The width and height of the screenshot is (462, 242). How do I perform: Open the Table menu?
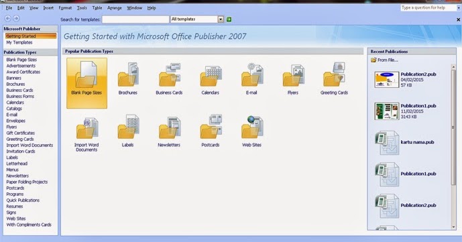click(97, 8)
